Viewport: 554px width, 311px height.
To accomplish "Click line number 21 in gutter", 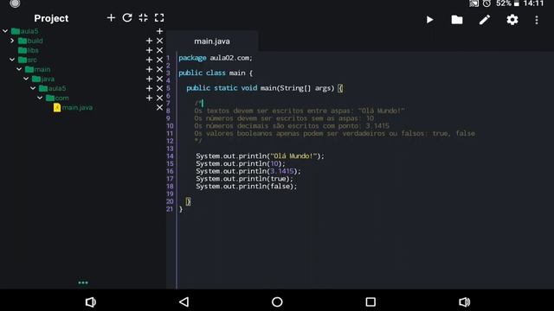I will click(x=170, y=209).
